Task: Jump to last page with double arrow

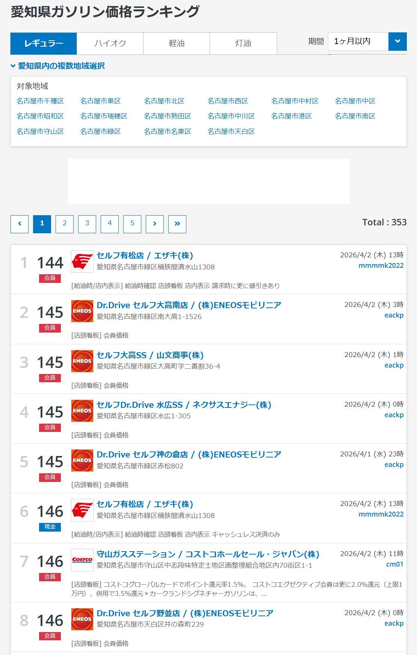Action: pyautogui.click(x=177, y=224)
